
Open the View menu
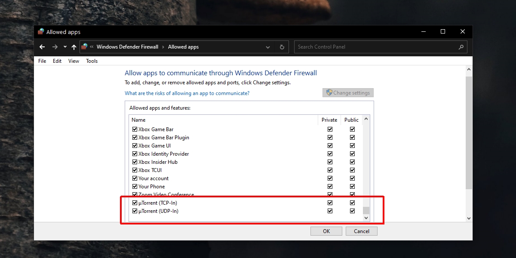(x=74, y=61)
